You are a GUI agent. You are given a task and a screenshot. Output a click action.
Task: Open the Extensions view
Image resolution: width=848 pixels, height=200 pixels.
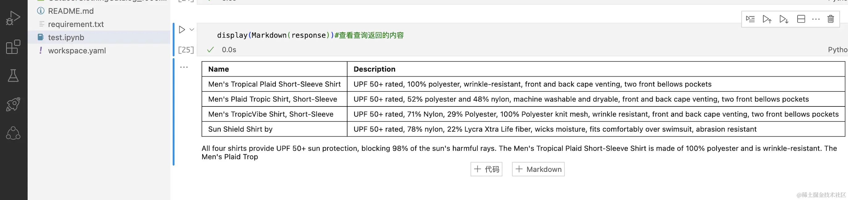(x=13, y=47)
